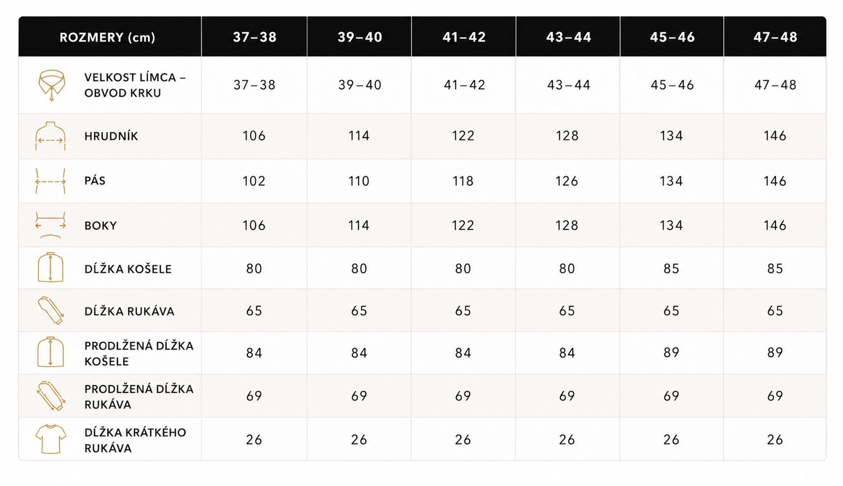Image resolution: width=843 pixels, height=486 pixels.
Task: Click the BOKY value 146
Action: (x=775, y=226)
